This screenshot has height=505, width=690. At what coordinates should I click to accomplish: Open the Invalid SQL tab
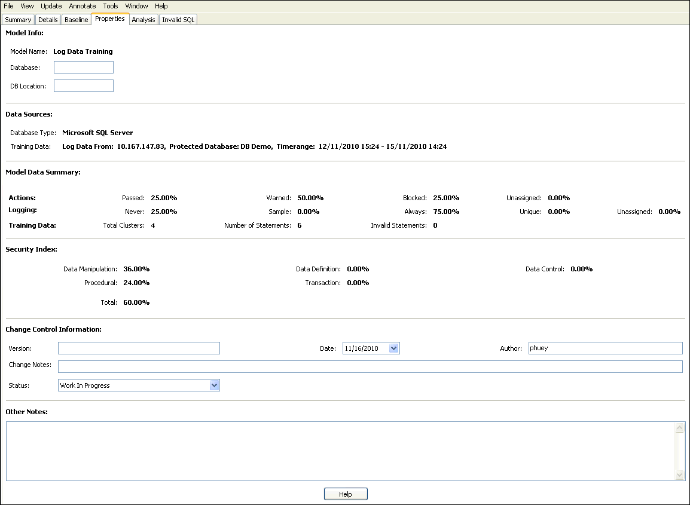tap(178, 20)
